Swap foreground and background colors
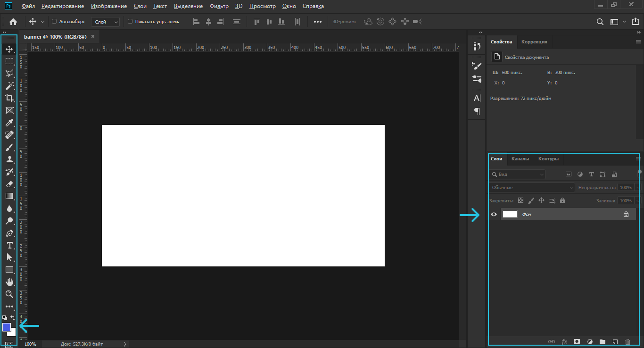This screenshot has height=348, width=644. (x=13, y=318)
